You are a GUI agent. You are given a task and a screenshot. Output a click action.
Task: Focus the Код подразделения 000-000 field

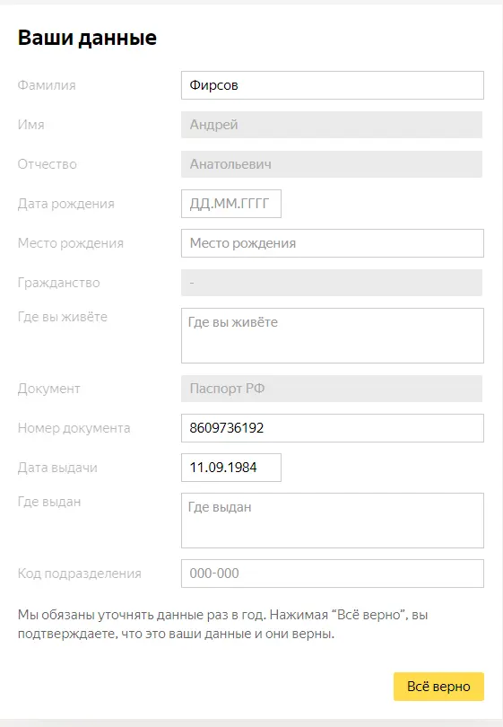tap(332, 574)
